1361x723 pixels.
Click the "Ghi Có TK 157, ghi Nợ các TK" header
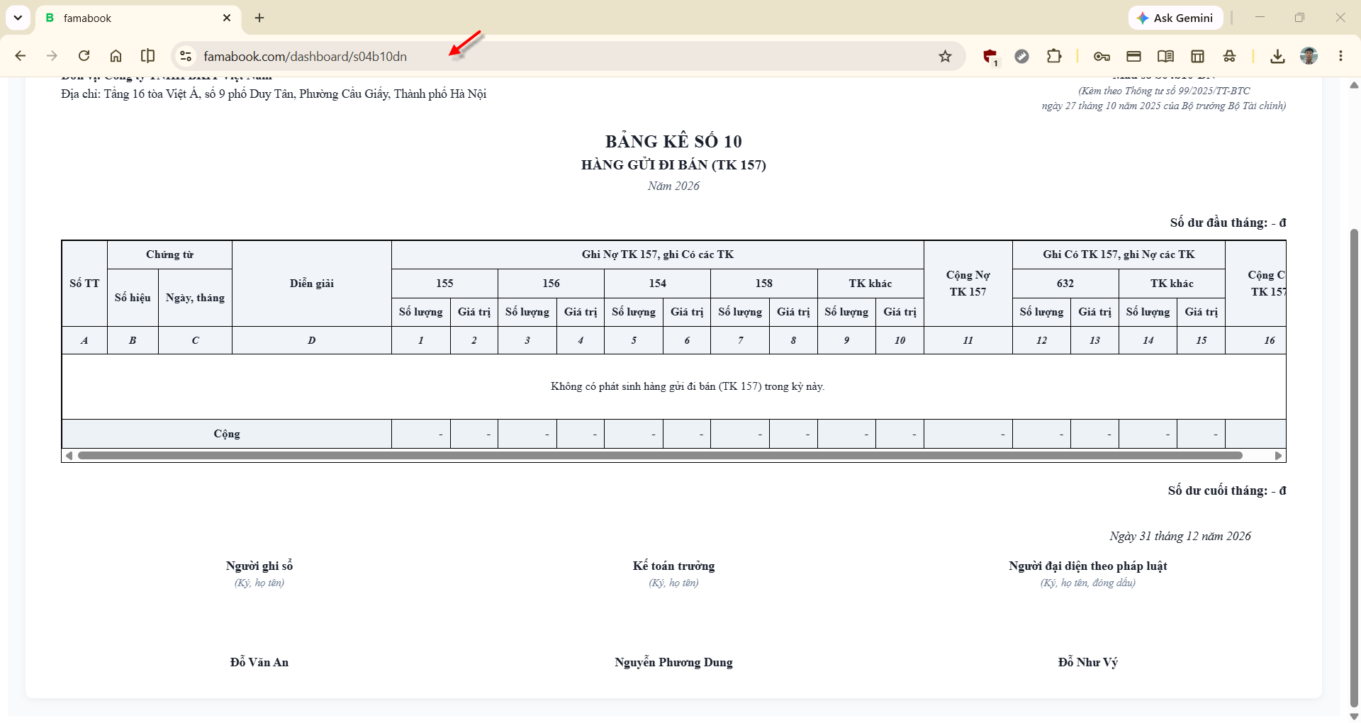(x=1119, y=254)
